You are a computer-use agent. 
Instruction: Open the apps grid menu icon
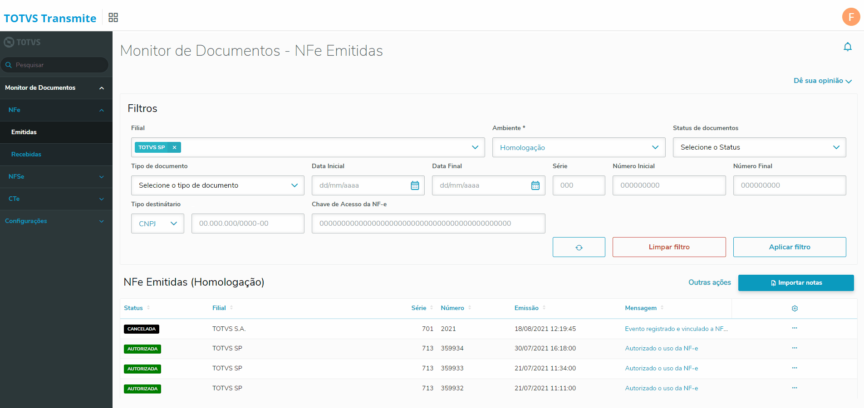113,18
